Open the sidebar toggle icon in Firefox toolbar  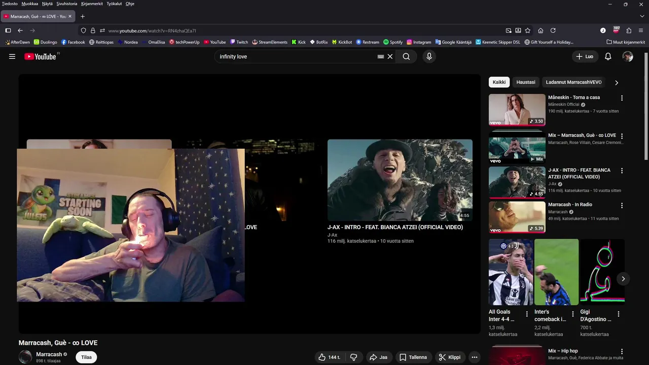[8, 30]
